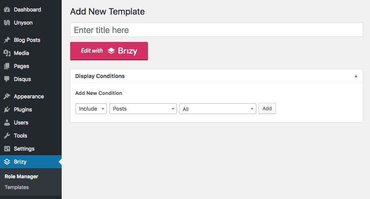Open the Templates submenu item

(17, 187)
